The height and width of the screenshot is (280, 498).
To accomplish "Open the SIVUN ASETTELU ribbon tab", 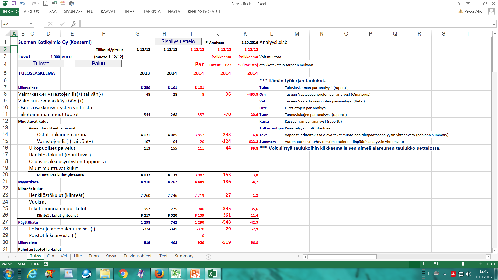I will [79, 12].
